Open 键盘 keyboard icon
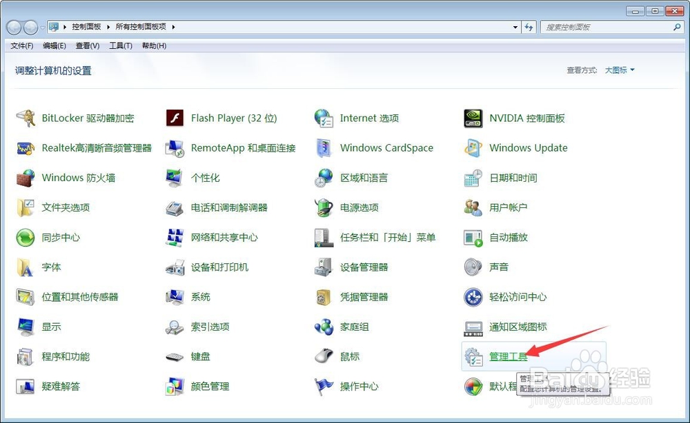 [175, 357]
